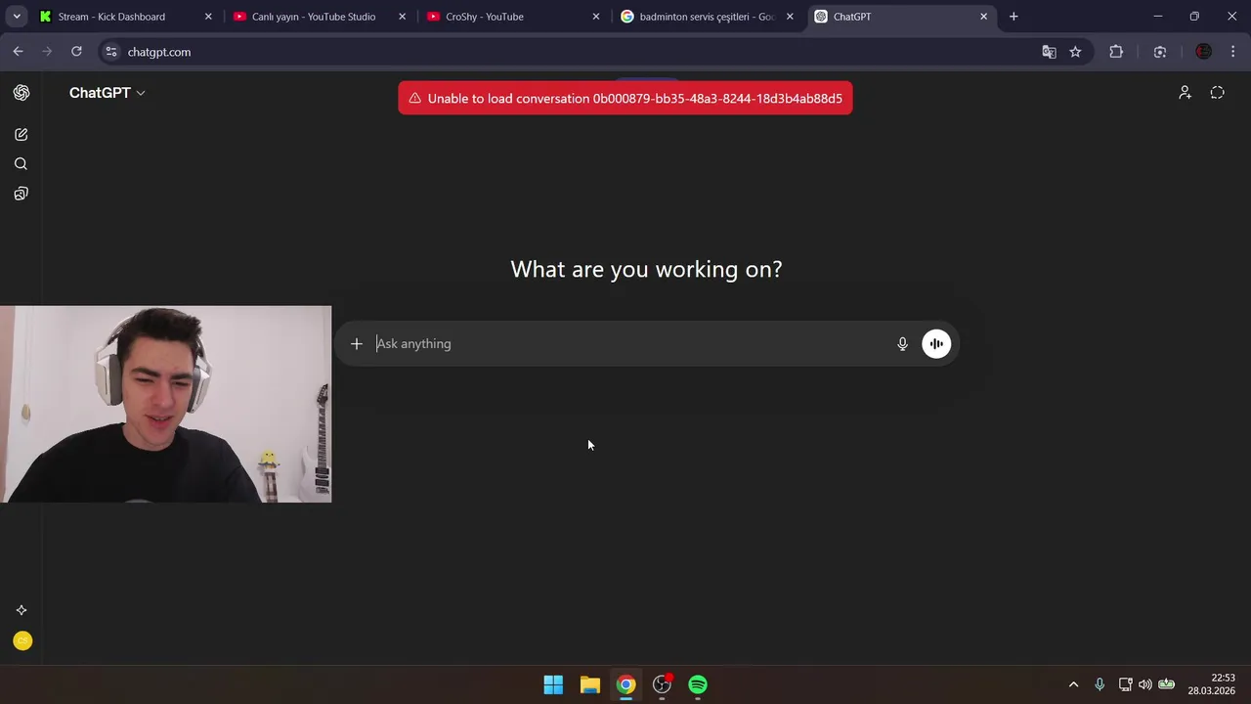Start dictation with microphone icon
The image size is (1251, 704).
pos(902,343)
